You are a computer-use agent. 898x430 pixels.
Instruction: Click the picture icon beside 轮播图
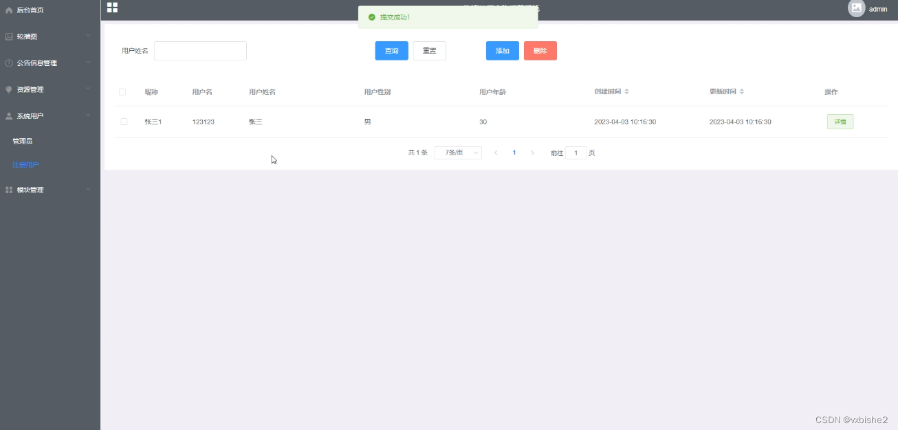9,36
